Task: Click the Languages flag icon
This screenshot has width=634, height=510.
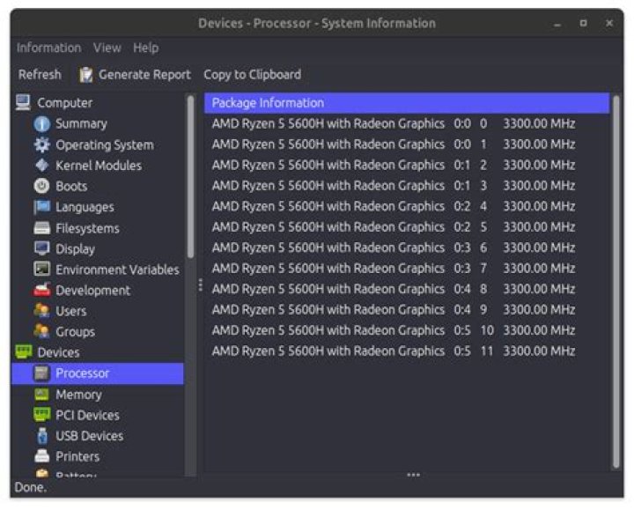Action: [x=42, y=207]
